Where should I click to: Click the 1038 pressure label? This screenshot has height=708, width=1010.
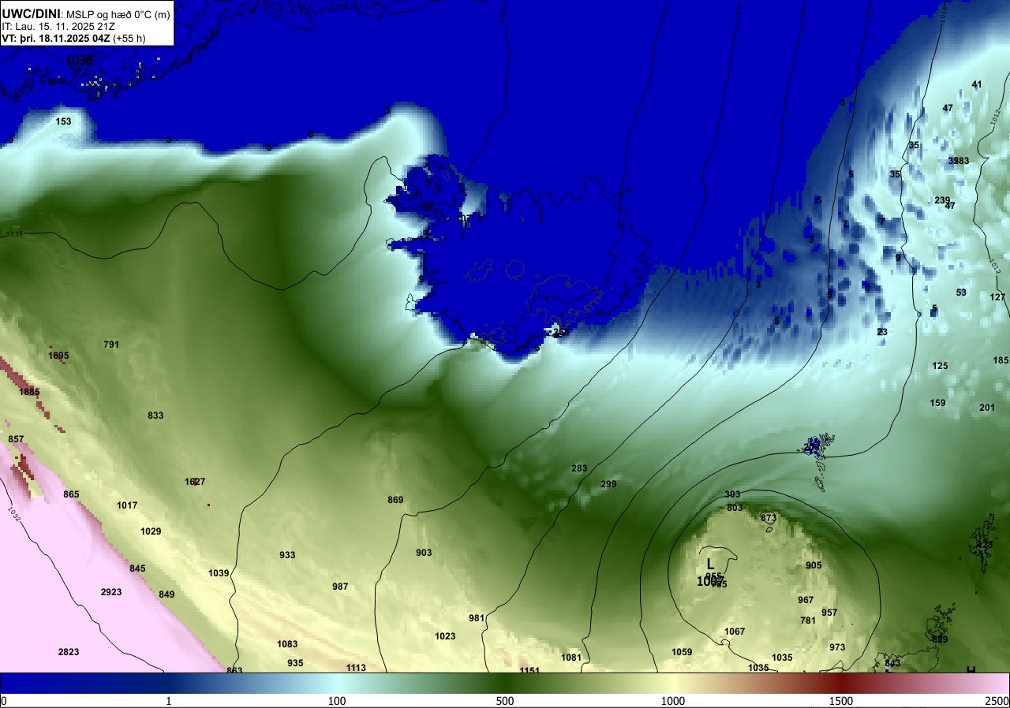tap(79, 60)
